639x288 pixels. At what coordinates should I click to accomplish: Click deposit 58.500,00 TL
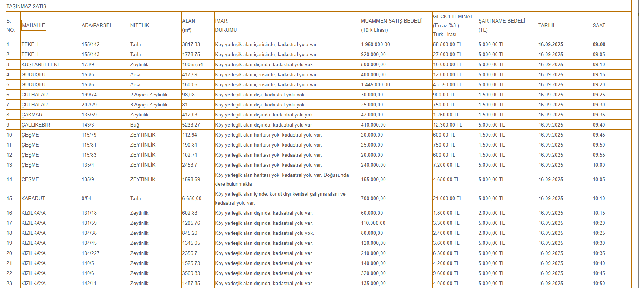448,44
